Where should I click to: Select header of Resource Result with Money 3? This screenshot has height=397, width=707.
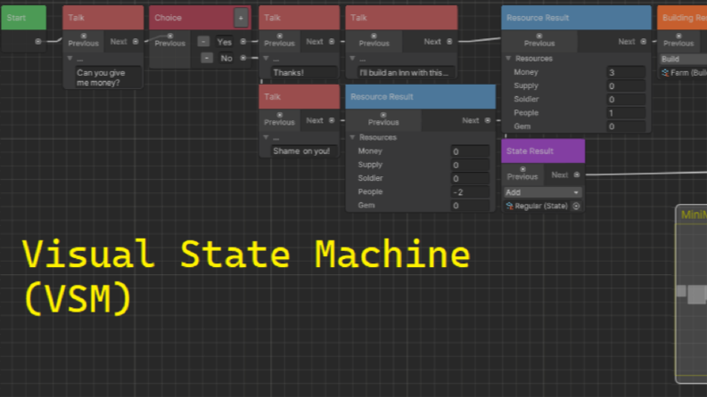[x=576, y=18]
